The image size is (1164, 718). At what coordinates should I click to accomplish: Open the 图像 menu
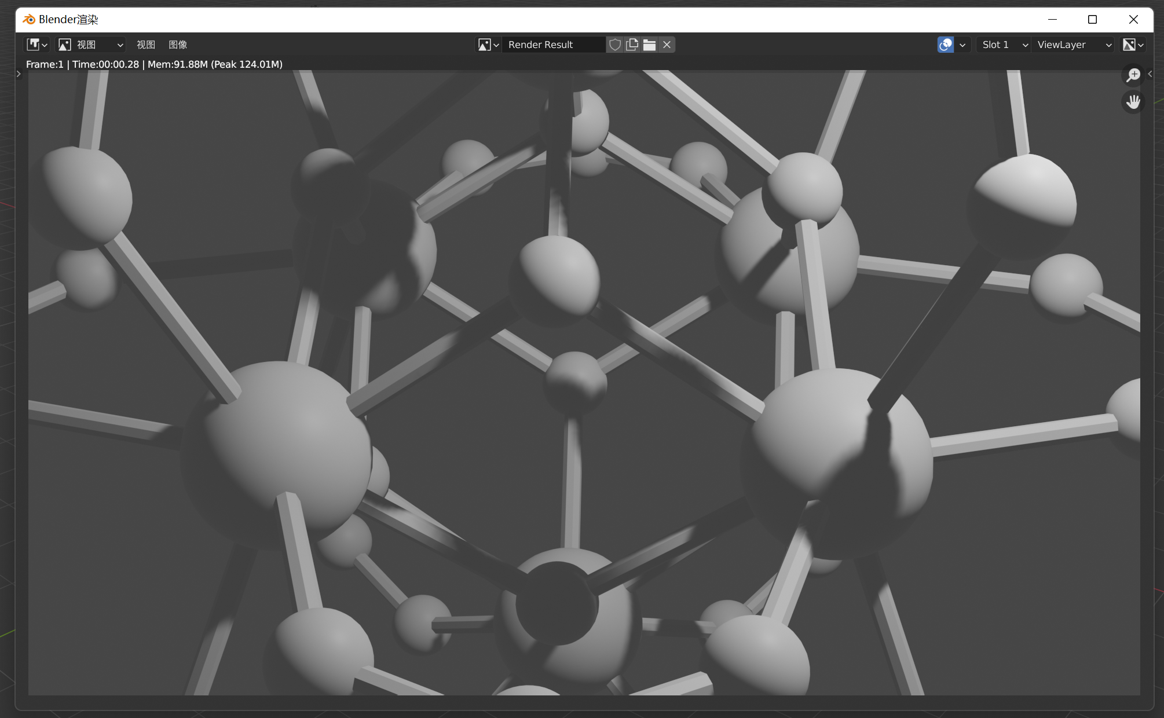pos(178,45)
